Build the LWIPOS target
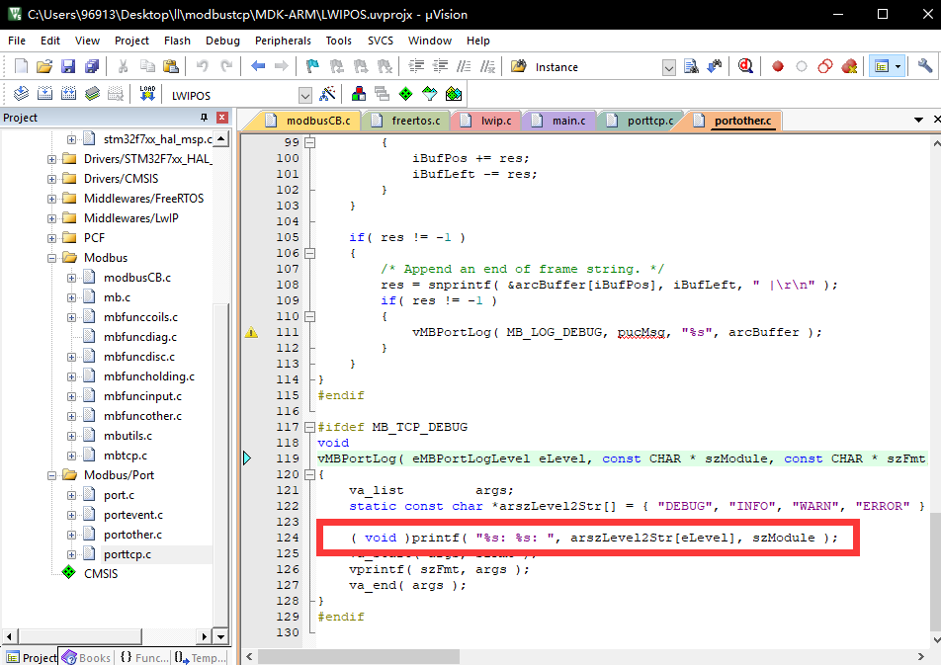This screenshot has height=665, width=941. (x=44, y=94)
